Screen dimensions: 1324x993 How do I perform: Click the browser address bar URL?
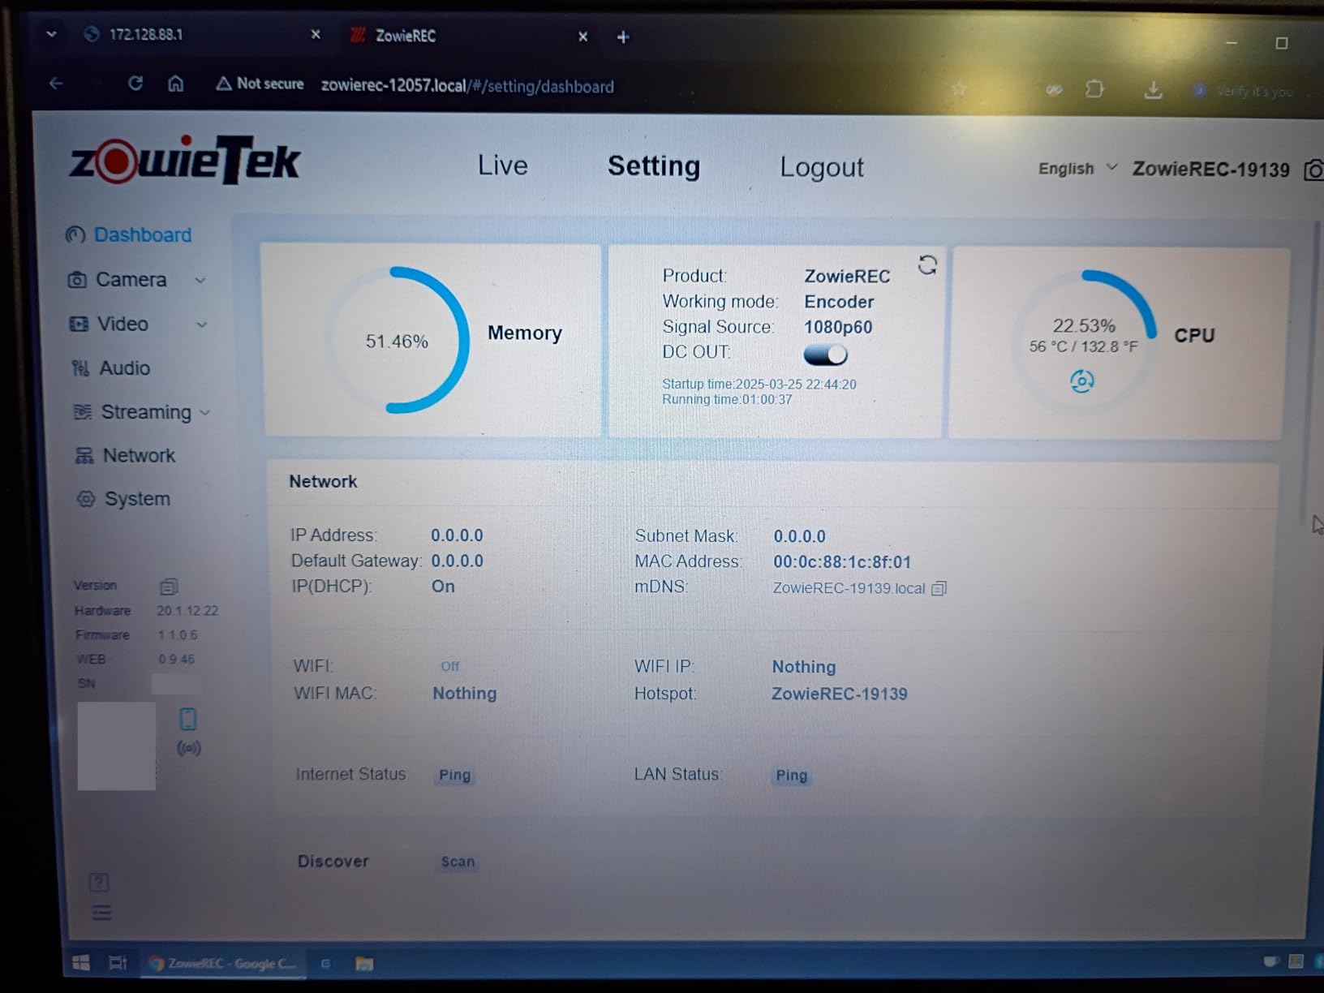click(x=466, y=87)
